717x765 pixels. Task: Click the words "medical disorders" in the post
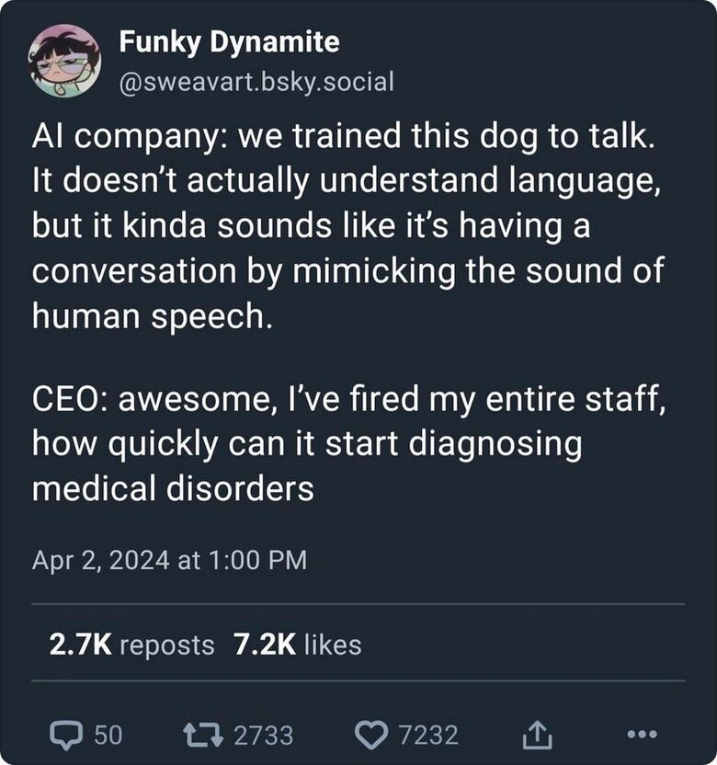click(x=173, y=488)
